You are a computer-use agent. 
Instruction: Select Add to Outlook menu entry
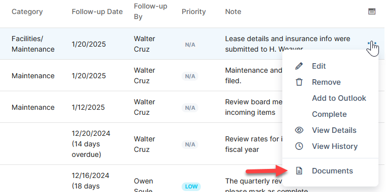[339, 98]
